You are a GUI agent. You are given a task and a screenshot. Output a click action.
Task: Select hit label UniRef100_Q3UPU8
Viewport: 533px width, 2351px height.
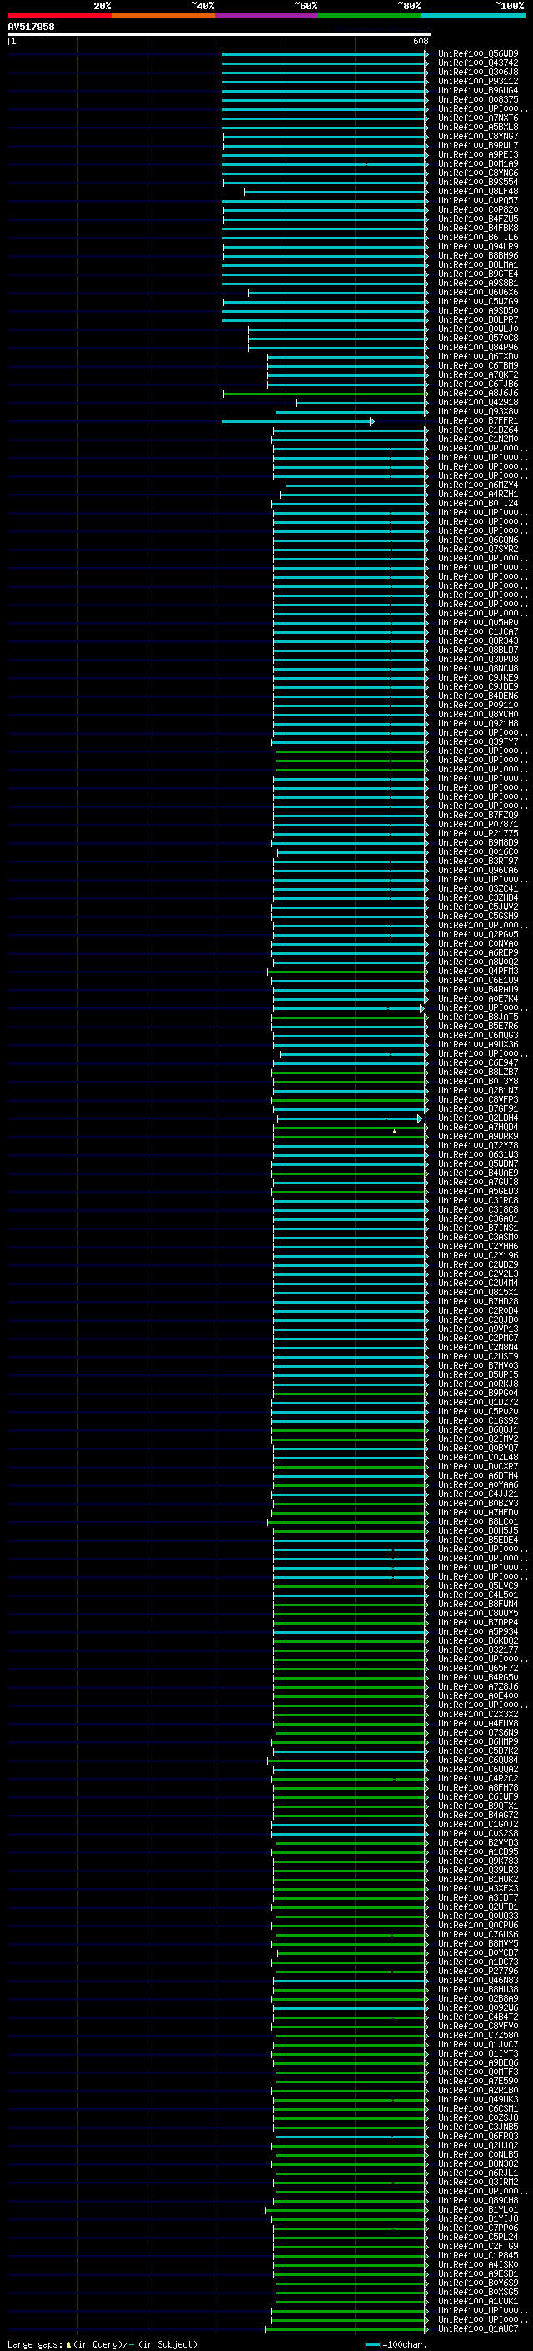coord(478,659)
